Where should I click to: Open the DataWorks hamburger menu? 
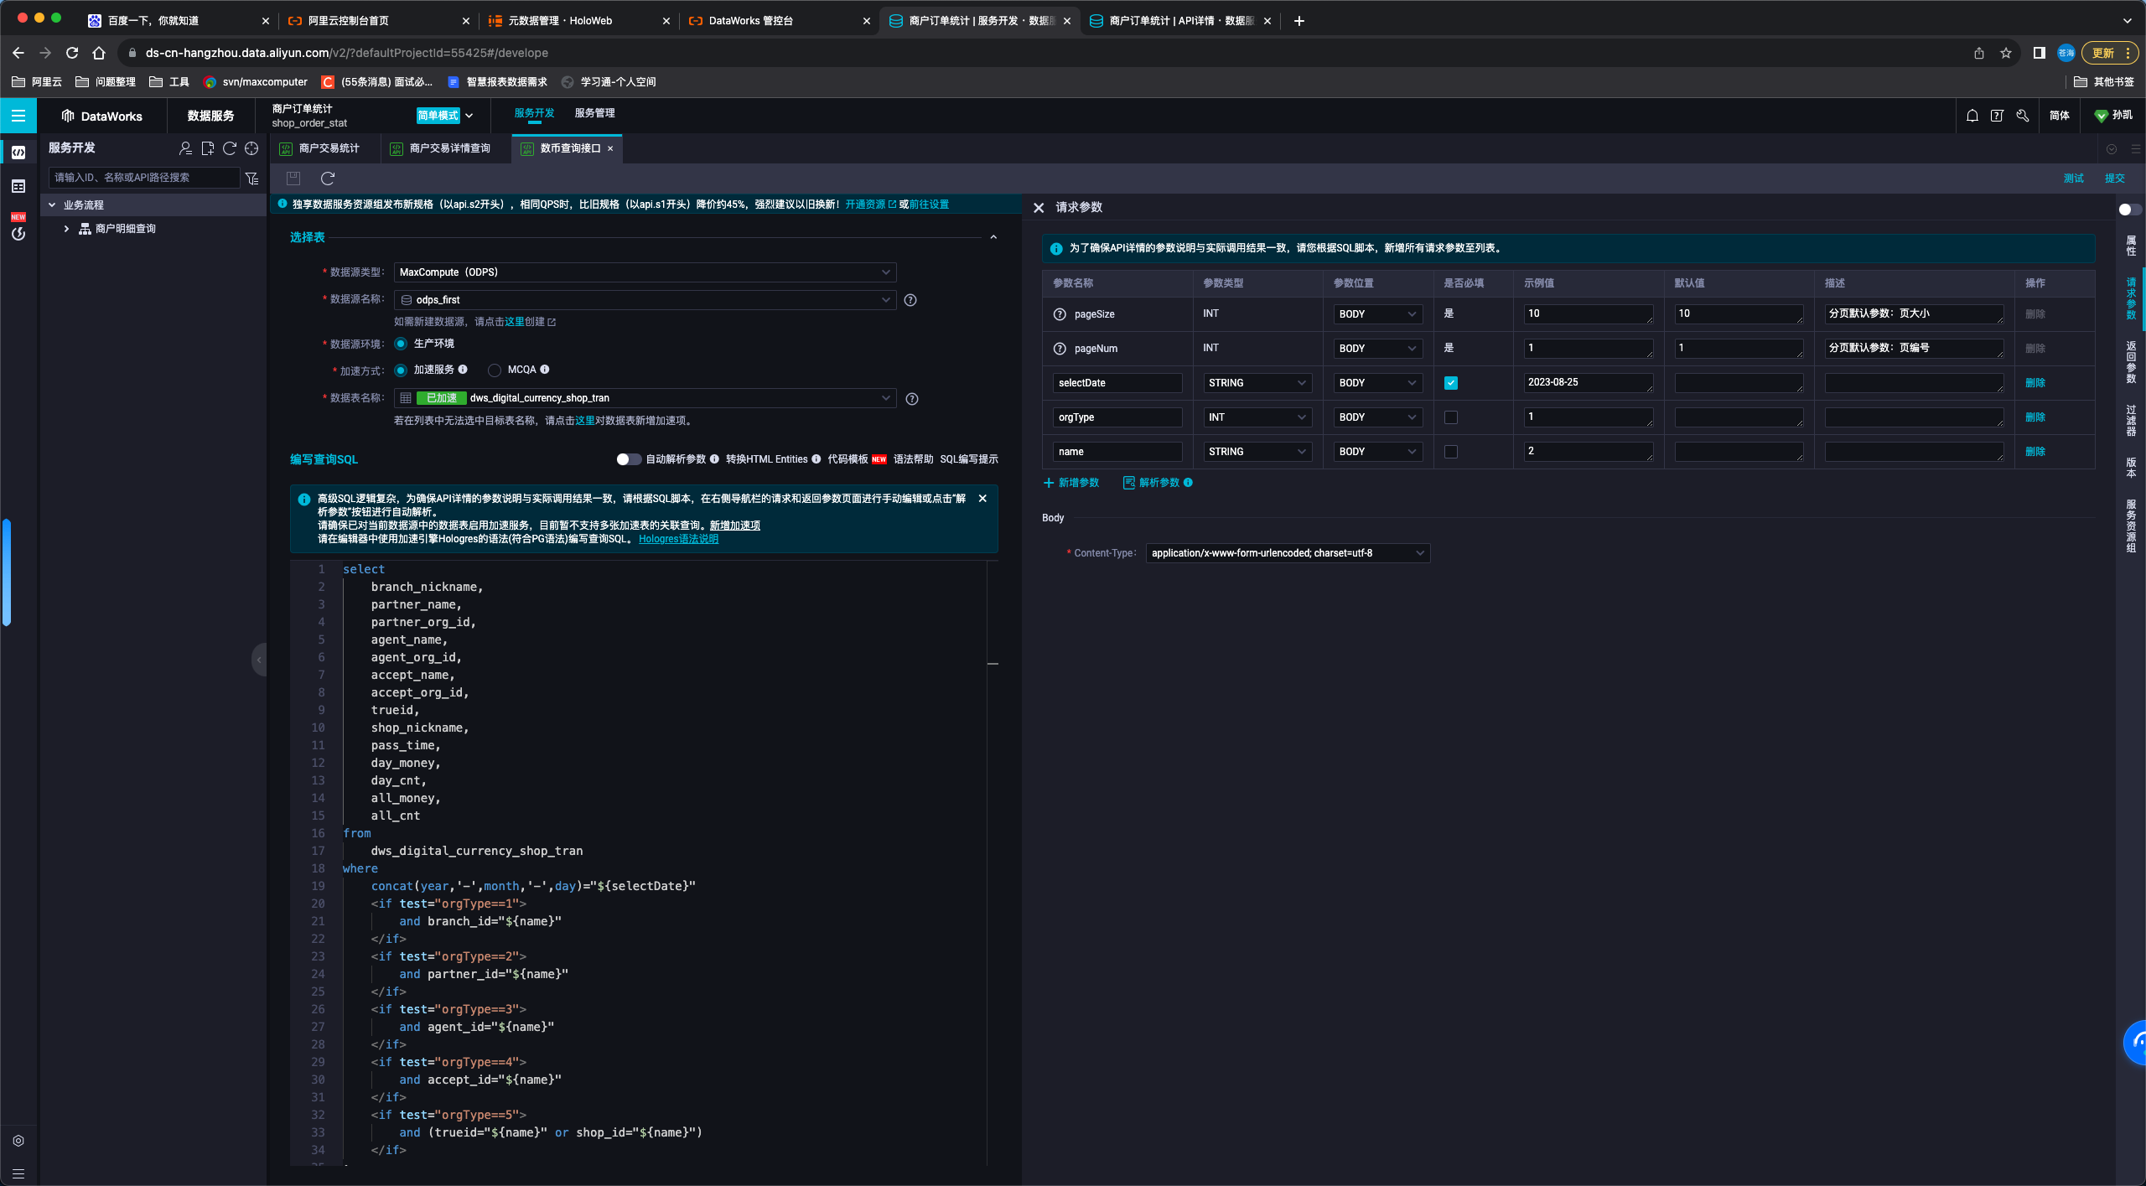coord(18,116)
